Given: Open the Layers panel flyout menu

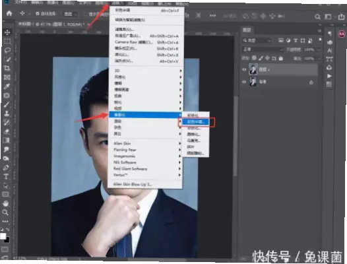Looking at the screenshot, I should (x=319, y=31).
